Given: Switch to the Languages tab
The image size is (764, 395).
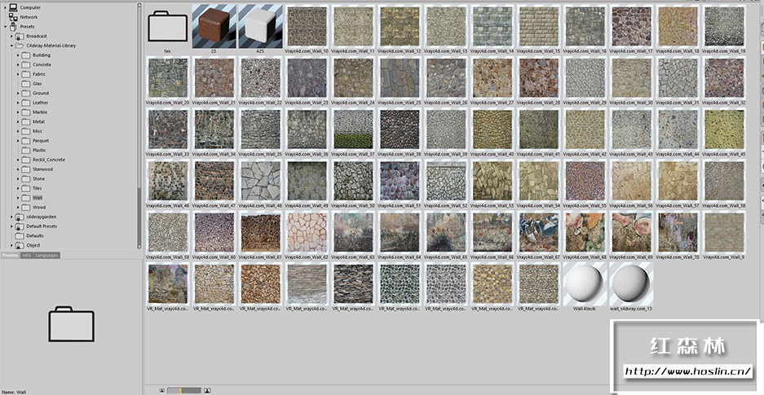Looking at the screenshot, I should coord(46,256).
